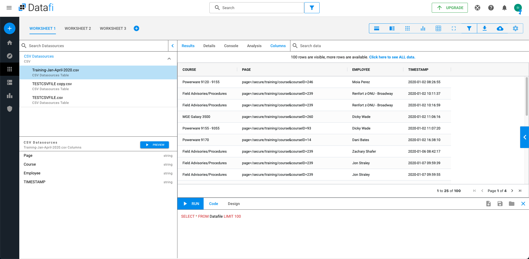The height and width of the screenshot is (259, 529).
Task: Open the bar chart icon in sidebar
Action: pos(10,96)
